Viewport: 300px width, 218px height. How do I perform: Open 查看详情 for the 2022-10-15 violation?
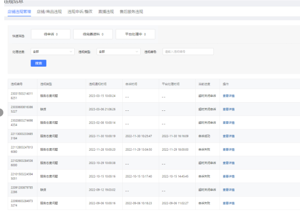tap(229, 176)
